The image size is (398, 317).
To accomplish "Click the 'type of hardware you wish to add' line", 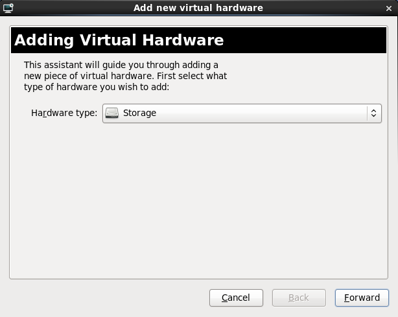I will pyautogui.click(x=96, y=87).
